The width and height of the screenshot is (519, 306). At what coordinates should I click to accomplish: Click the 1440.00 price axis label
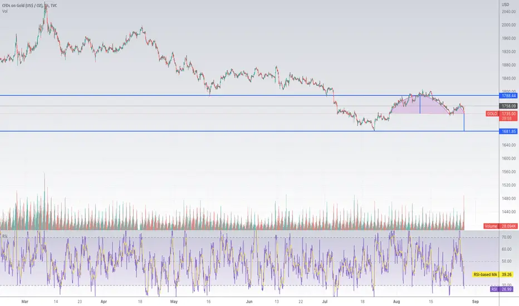pos(509,212)
